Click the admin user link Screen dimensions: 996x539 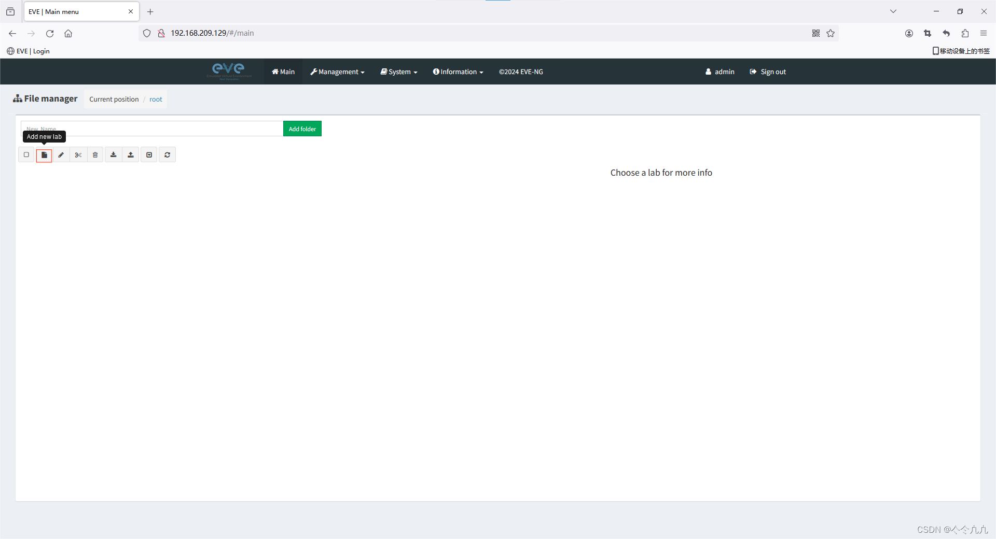click(720, 72)
